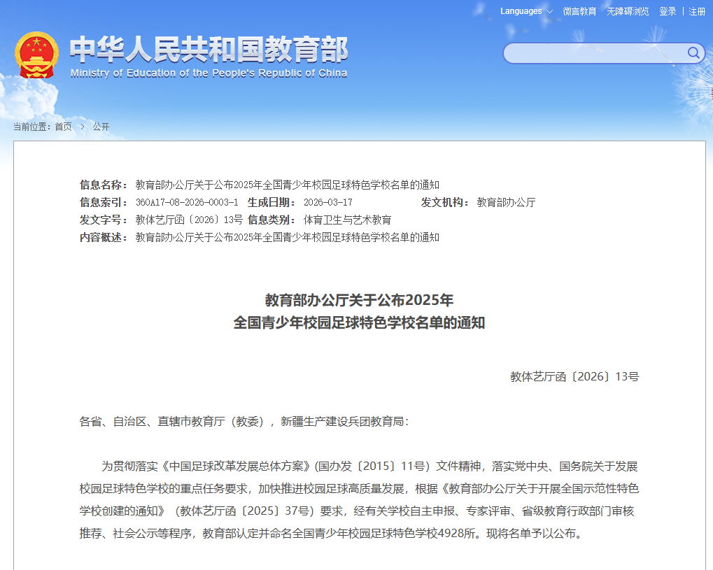Click document number 教体艺厅函〔2026〕13号 in metadata
This screenshot has width=713, height=570.
tap(189, 220)
